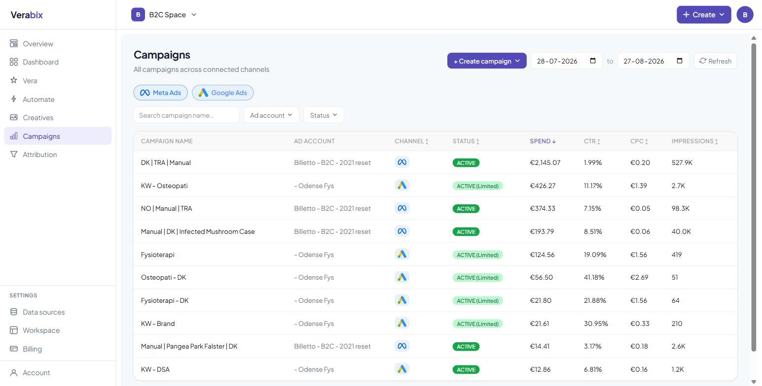Viewport: 762px width, 386px height.
Task: Toggle the Google Ads channel filter
Action: point(222,93)
